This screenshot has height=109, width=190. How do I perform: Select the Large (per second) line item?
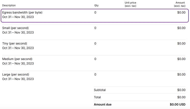15,74
